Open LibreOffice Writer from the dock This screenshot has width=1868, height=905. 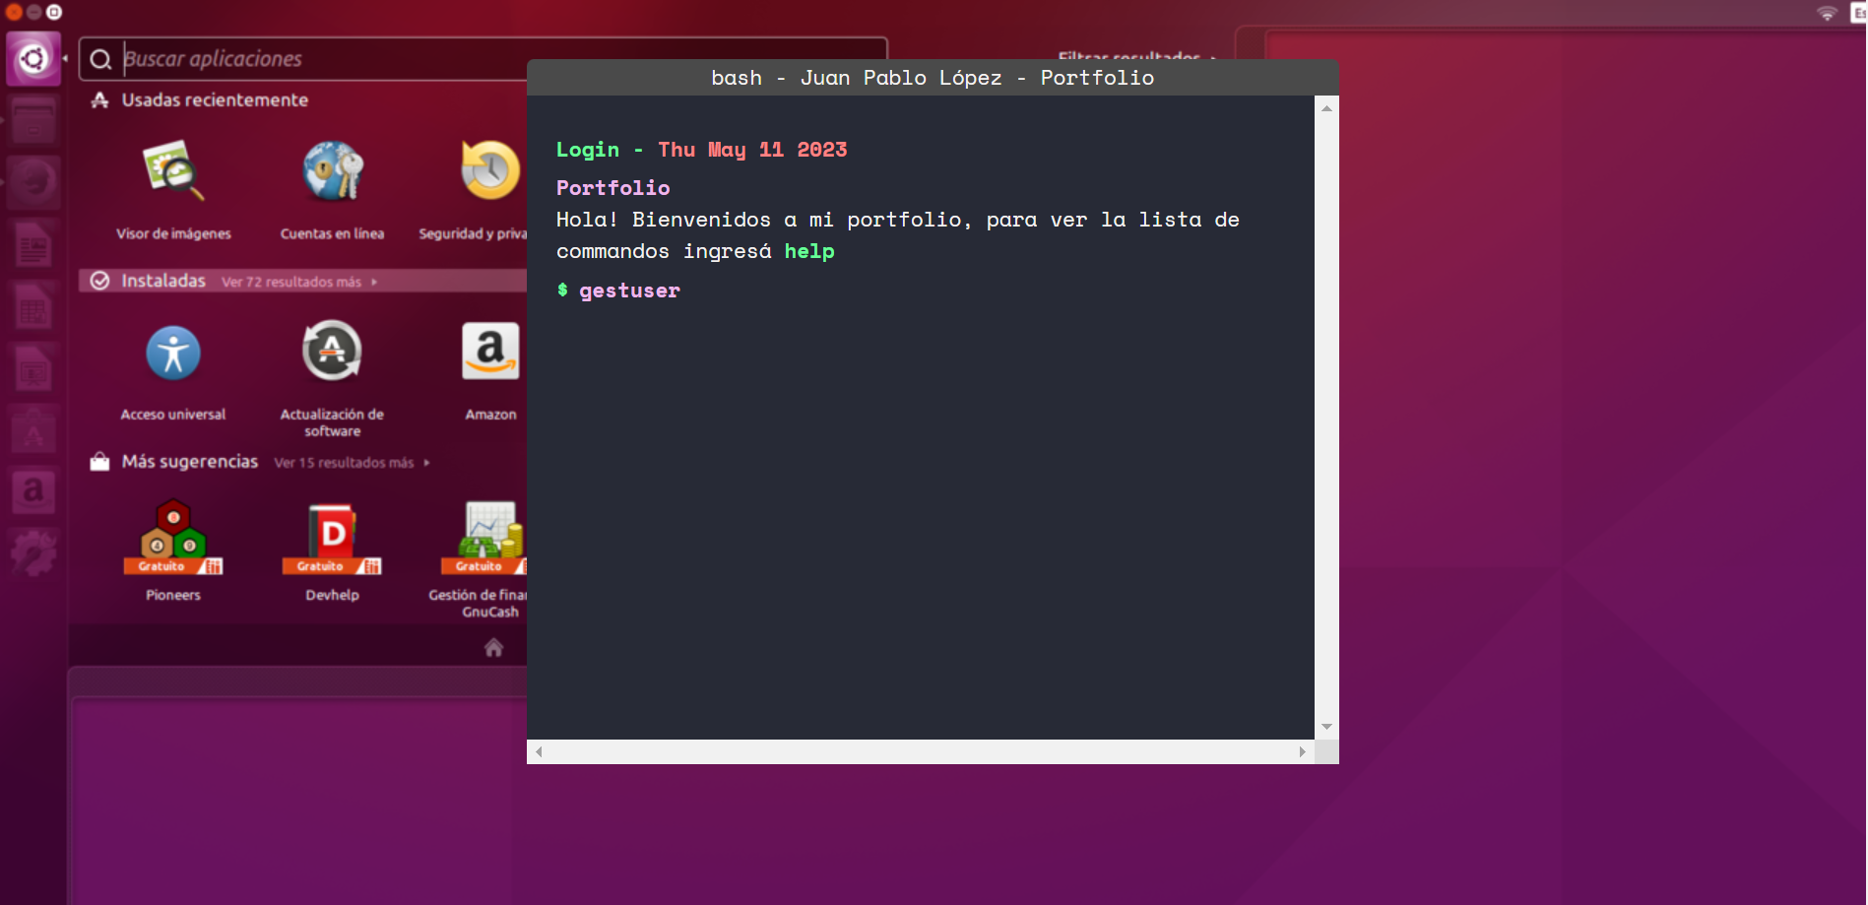[x=33, y=243]
